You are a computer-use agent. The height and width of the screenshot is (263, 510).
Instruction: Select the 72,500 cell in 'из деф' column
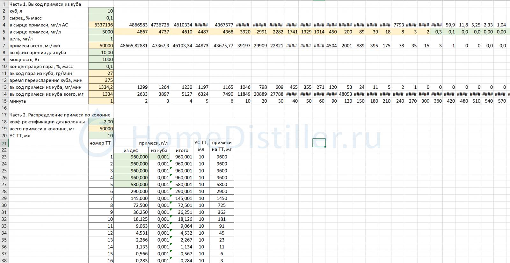131,205
